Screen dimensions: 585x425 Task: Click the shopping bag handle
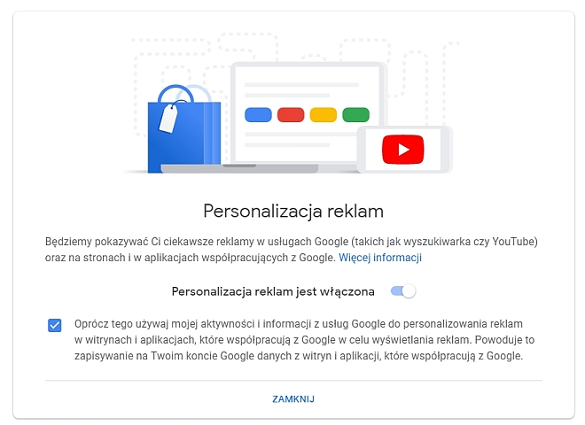[x=175, y=94]
